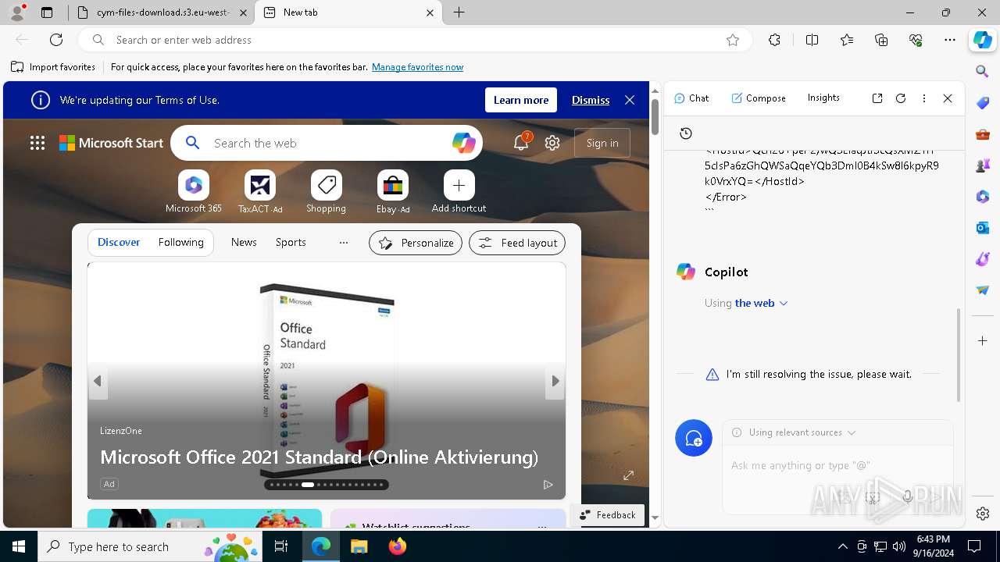
Task: Focus the browser address bar
Action: [x=414, y=40]
